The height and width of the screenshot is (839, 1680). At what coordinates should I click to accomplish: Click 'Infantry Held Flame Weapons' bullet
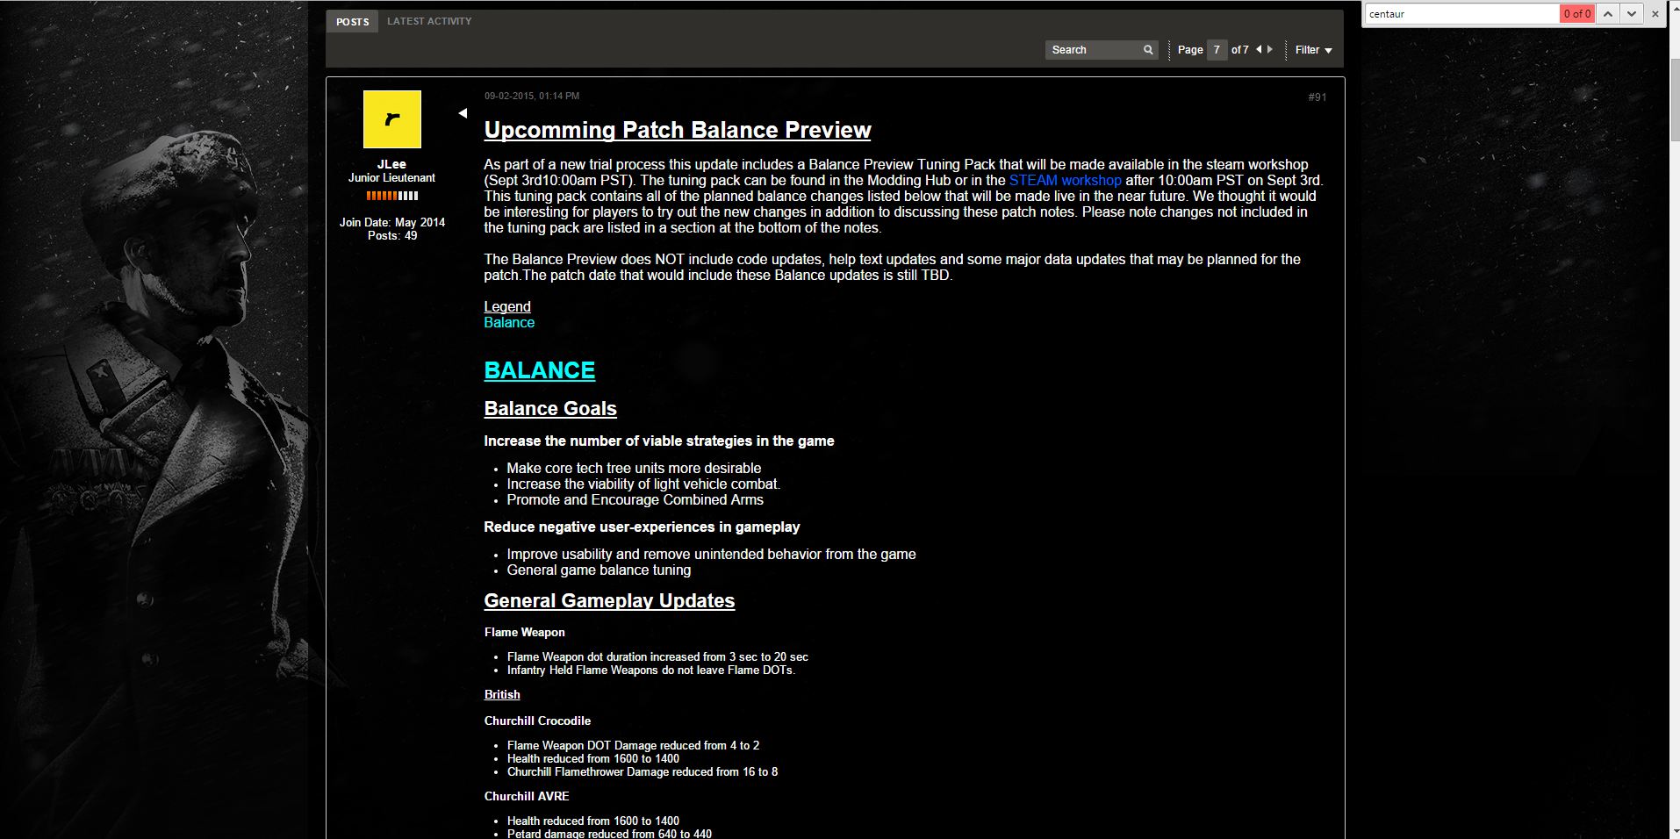click(x=651, y=670)
